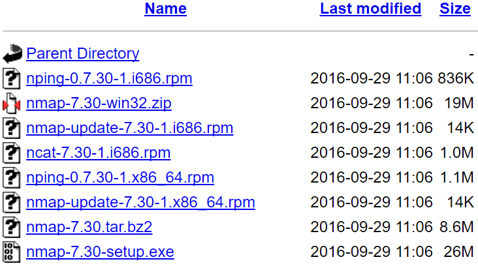This screenshot has width=478, height=268.
Task: Click the file icon next to nmap-update-7.30-1.i686.rpm
Action: coord(12,128)
